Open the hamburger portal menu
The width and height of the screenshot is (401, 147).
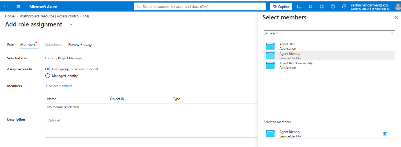click(18, 6)
